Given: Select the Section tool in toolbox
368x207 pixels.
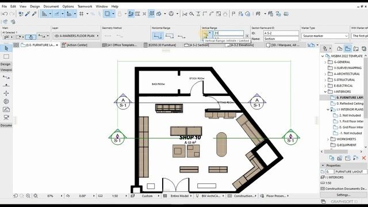Looking at the screenshot, I should [x=6, y=77].
